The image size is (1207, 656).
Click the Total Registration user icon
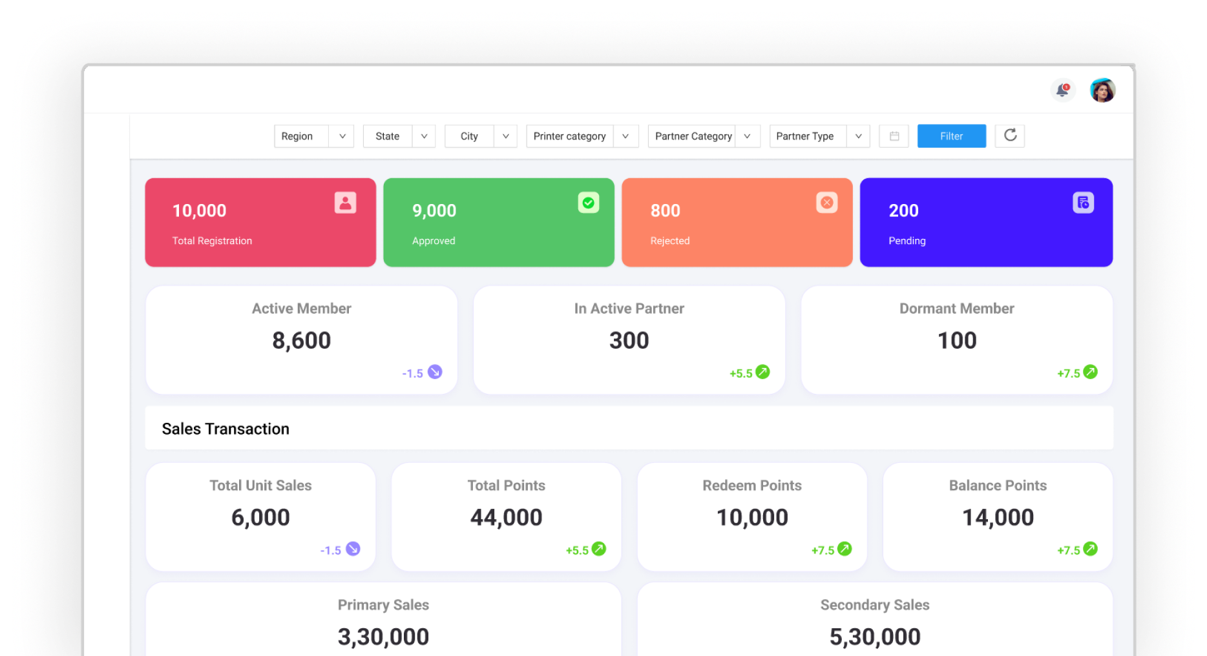click(345, 203)
